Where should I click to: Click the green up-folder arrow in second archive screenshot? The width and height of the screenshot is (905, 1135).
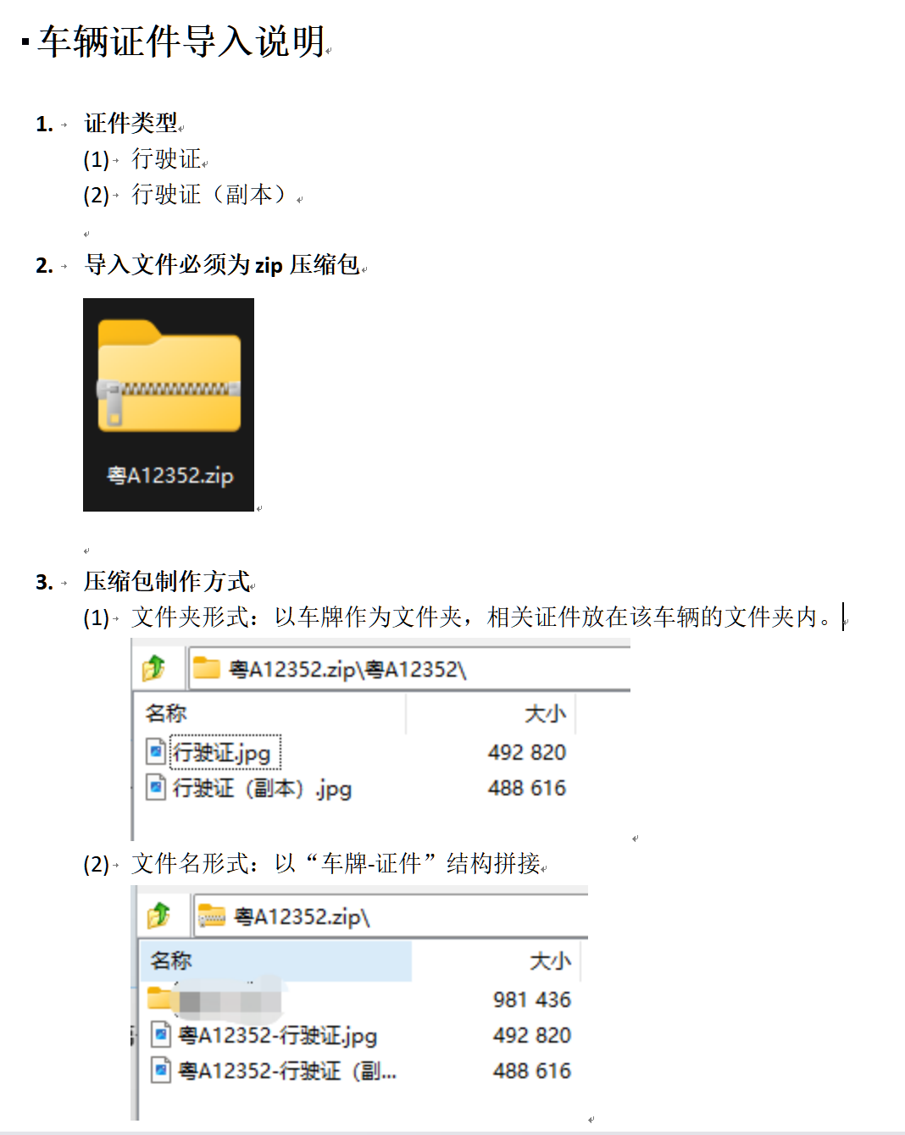(x=158, y=916)
